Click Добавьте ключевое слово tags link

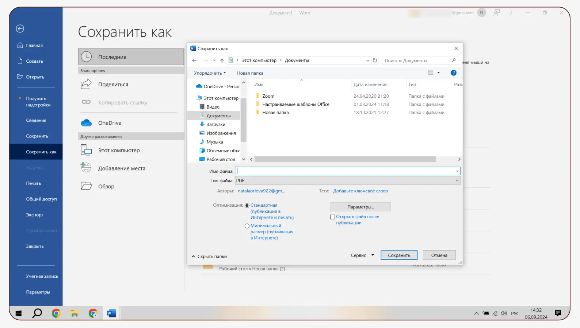(360, 191)
